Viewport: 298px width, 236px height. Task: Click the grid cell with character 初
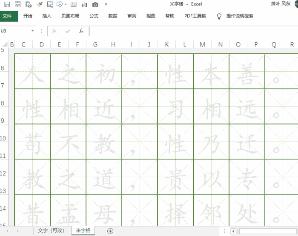pos(104,71)
